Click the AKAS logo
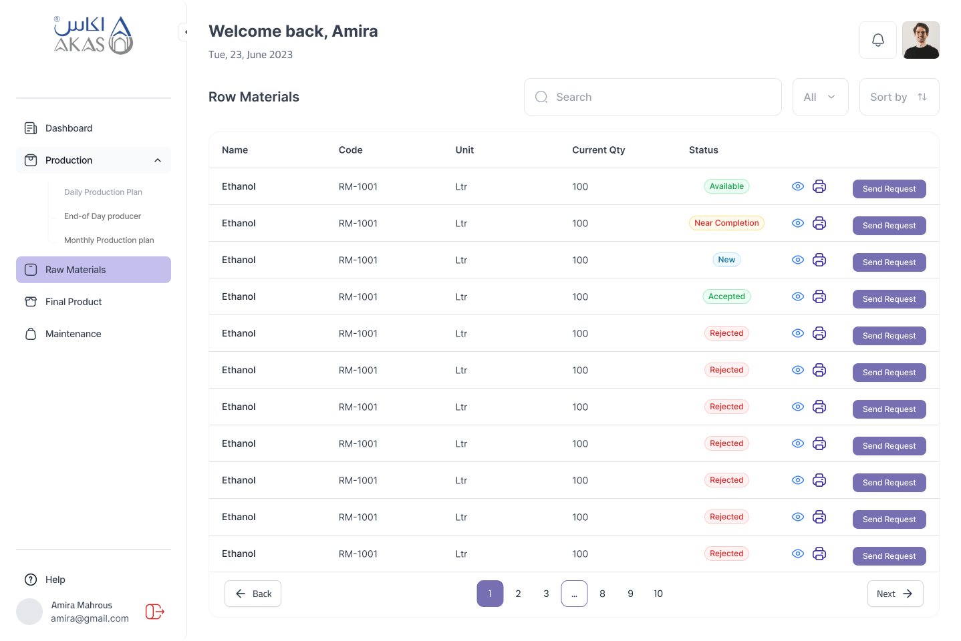The image size is (961, 641). pyautogui.click(x=94, y=35)
